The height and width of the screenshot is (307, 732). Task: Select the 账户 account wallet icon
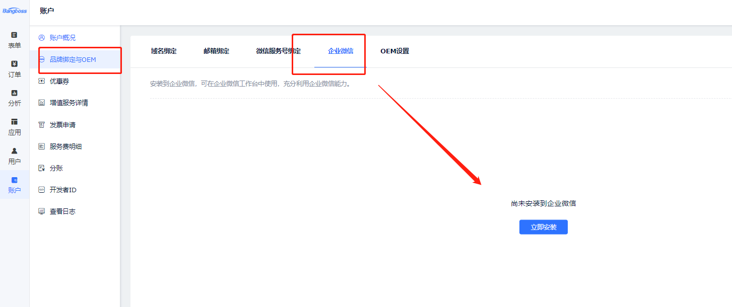click(14, 180)
